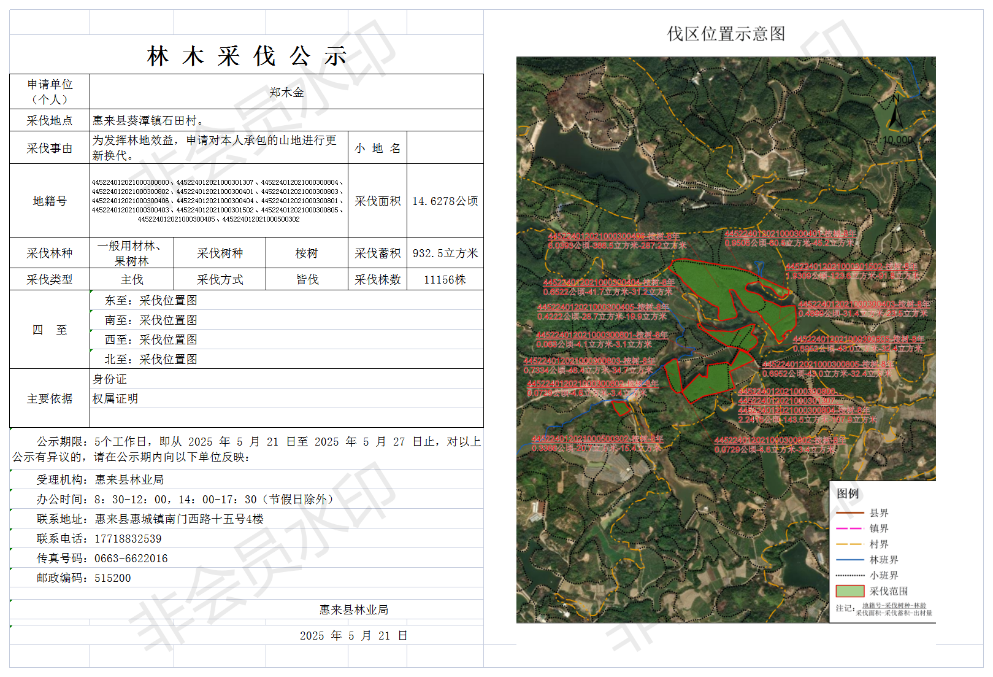Click the 采伐面积 label cell
This screenshot has height=677, width=993.
click(x=377, y=201)
